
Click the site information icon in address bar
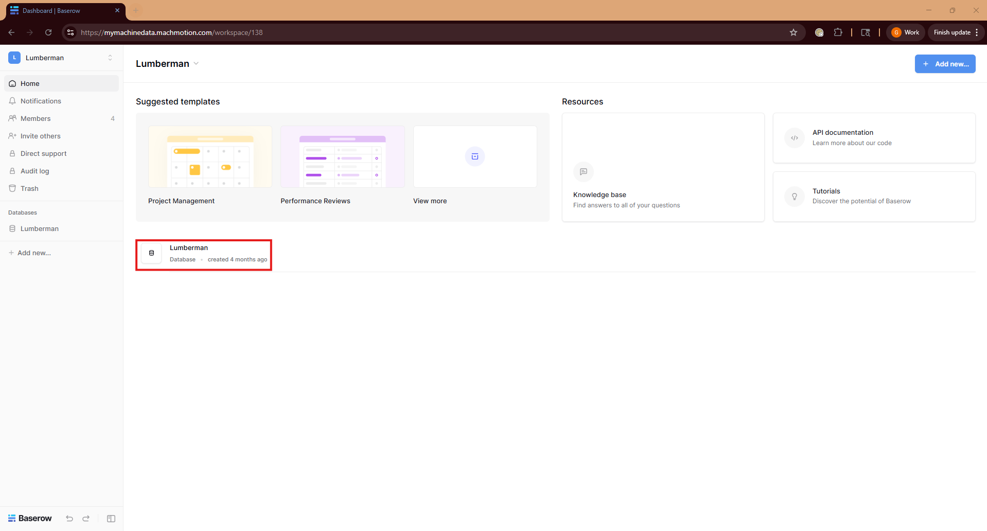point(70,32)
